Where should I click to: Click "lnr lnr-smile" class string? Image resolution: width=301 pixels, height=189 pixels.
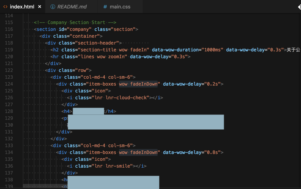(112, 166)
